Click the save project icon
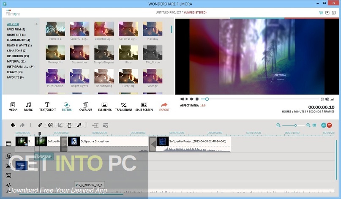341x199 pixels. pyautogui.click(x=327, y=13)
